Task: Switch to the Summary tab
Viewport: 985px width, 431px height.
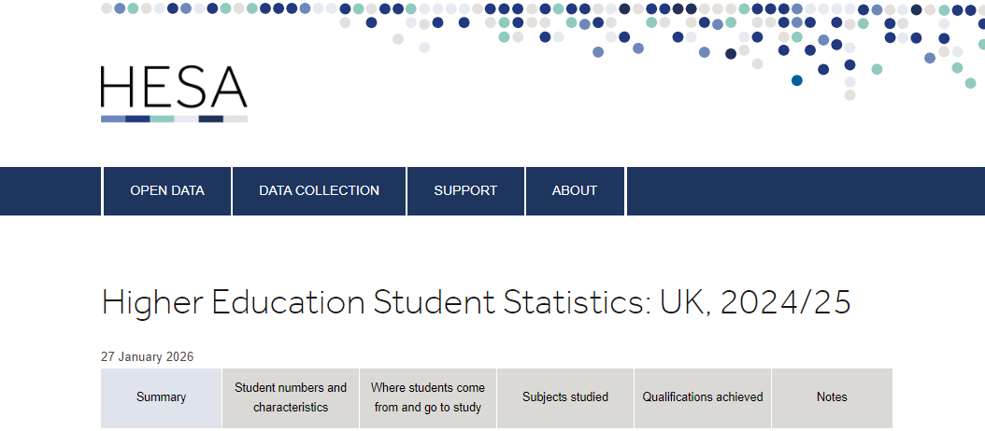Action: point(161,397)
